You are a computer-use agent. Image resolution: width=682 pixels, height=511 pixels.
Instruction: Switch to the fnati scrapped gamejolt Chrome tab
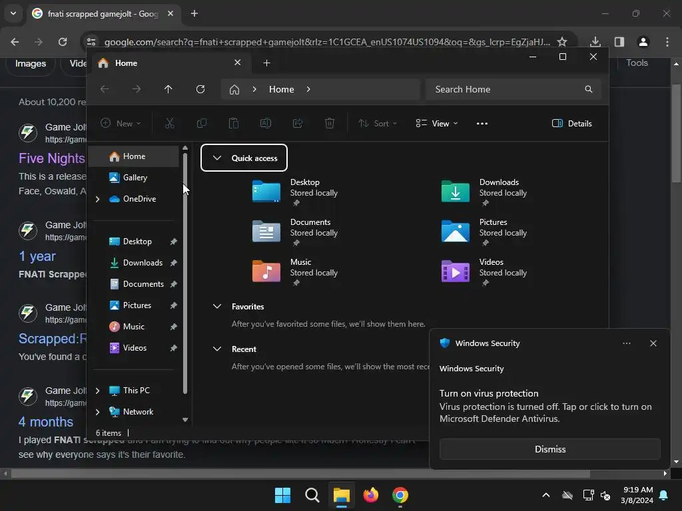point(103,14)
